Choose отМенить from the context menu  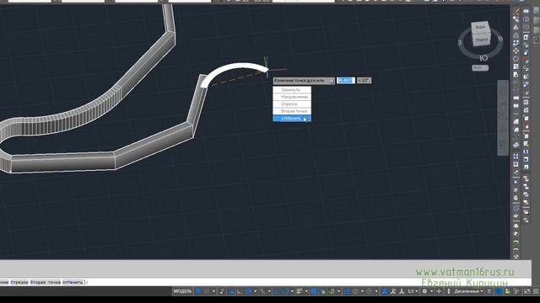[x=292, y=119]
